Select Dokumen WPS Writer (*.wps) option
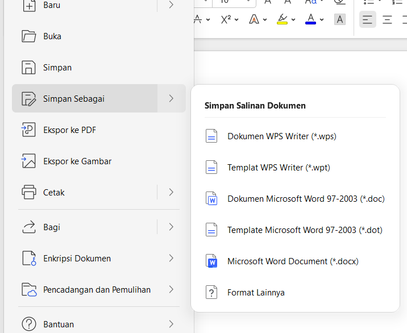Screen dimensions: 407x333 click(x=282, y=136)
